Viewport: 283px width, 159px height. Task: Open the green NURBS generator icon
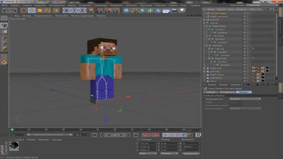point(142,11)
